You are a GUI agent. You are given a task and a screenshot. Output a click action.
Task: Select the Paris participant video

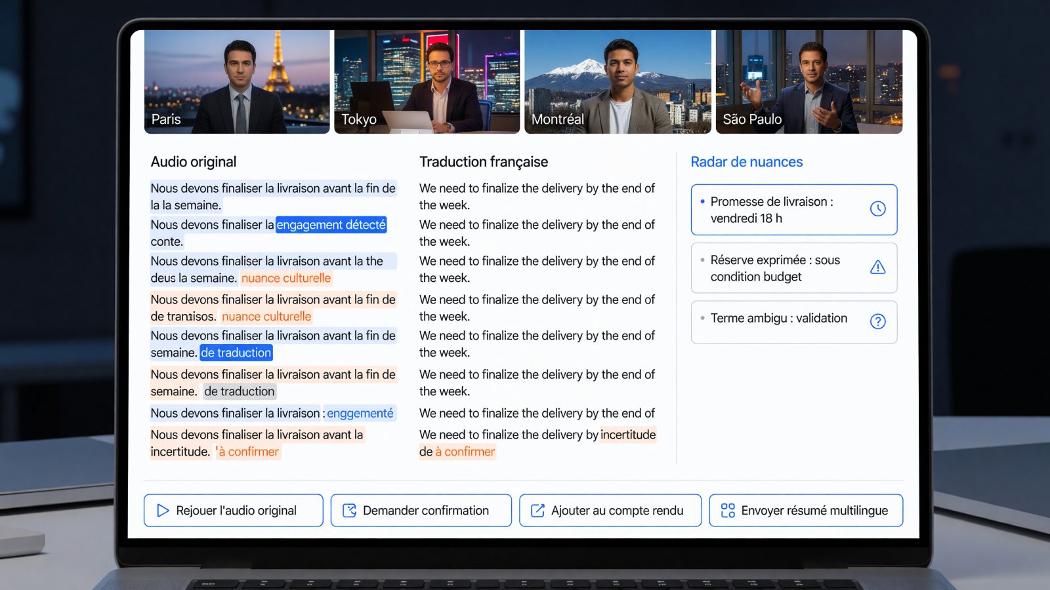tap(237, 82)
